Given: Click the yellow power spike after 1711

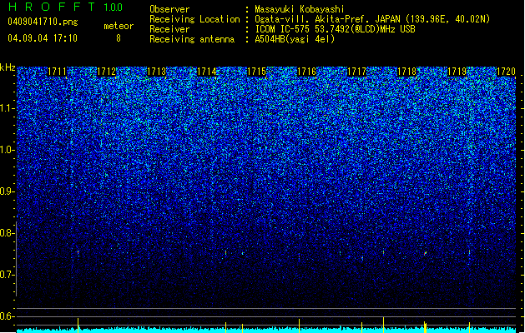Looking at the screenshot, I should (78, 325).
